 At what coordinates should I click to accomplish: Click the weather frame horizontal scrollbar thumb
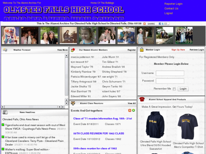coord(31,107)
